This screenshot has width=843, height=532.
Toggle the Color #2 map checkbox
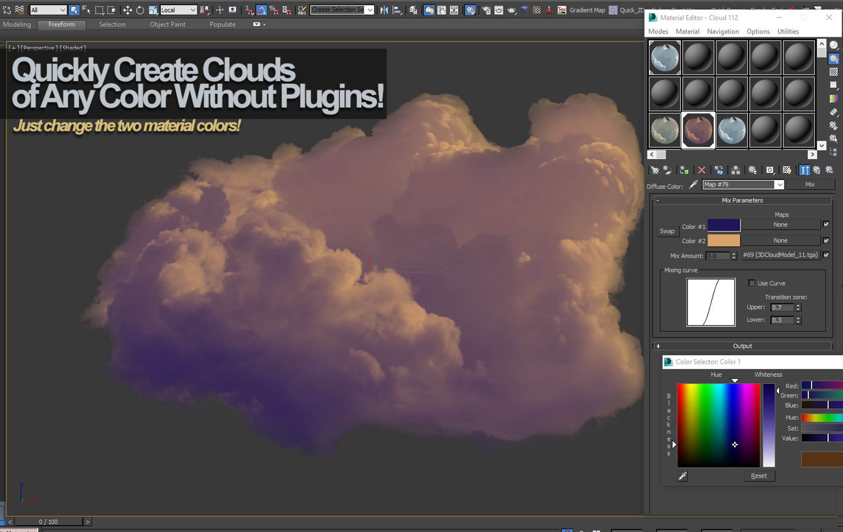826,240
